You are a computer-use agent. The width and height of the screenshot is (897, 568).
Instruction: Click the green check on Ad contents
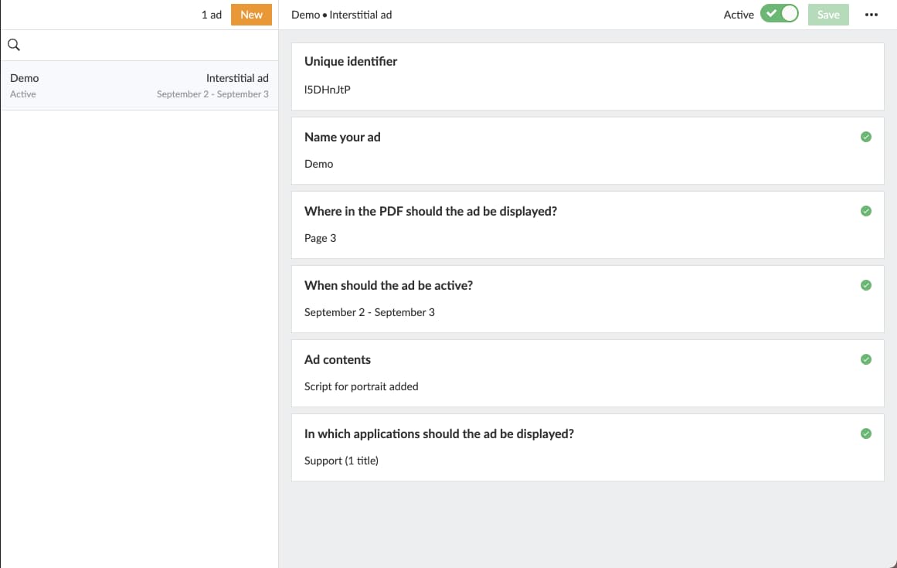865,359
